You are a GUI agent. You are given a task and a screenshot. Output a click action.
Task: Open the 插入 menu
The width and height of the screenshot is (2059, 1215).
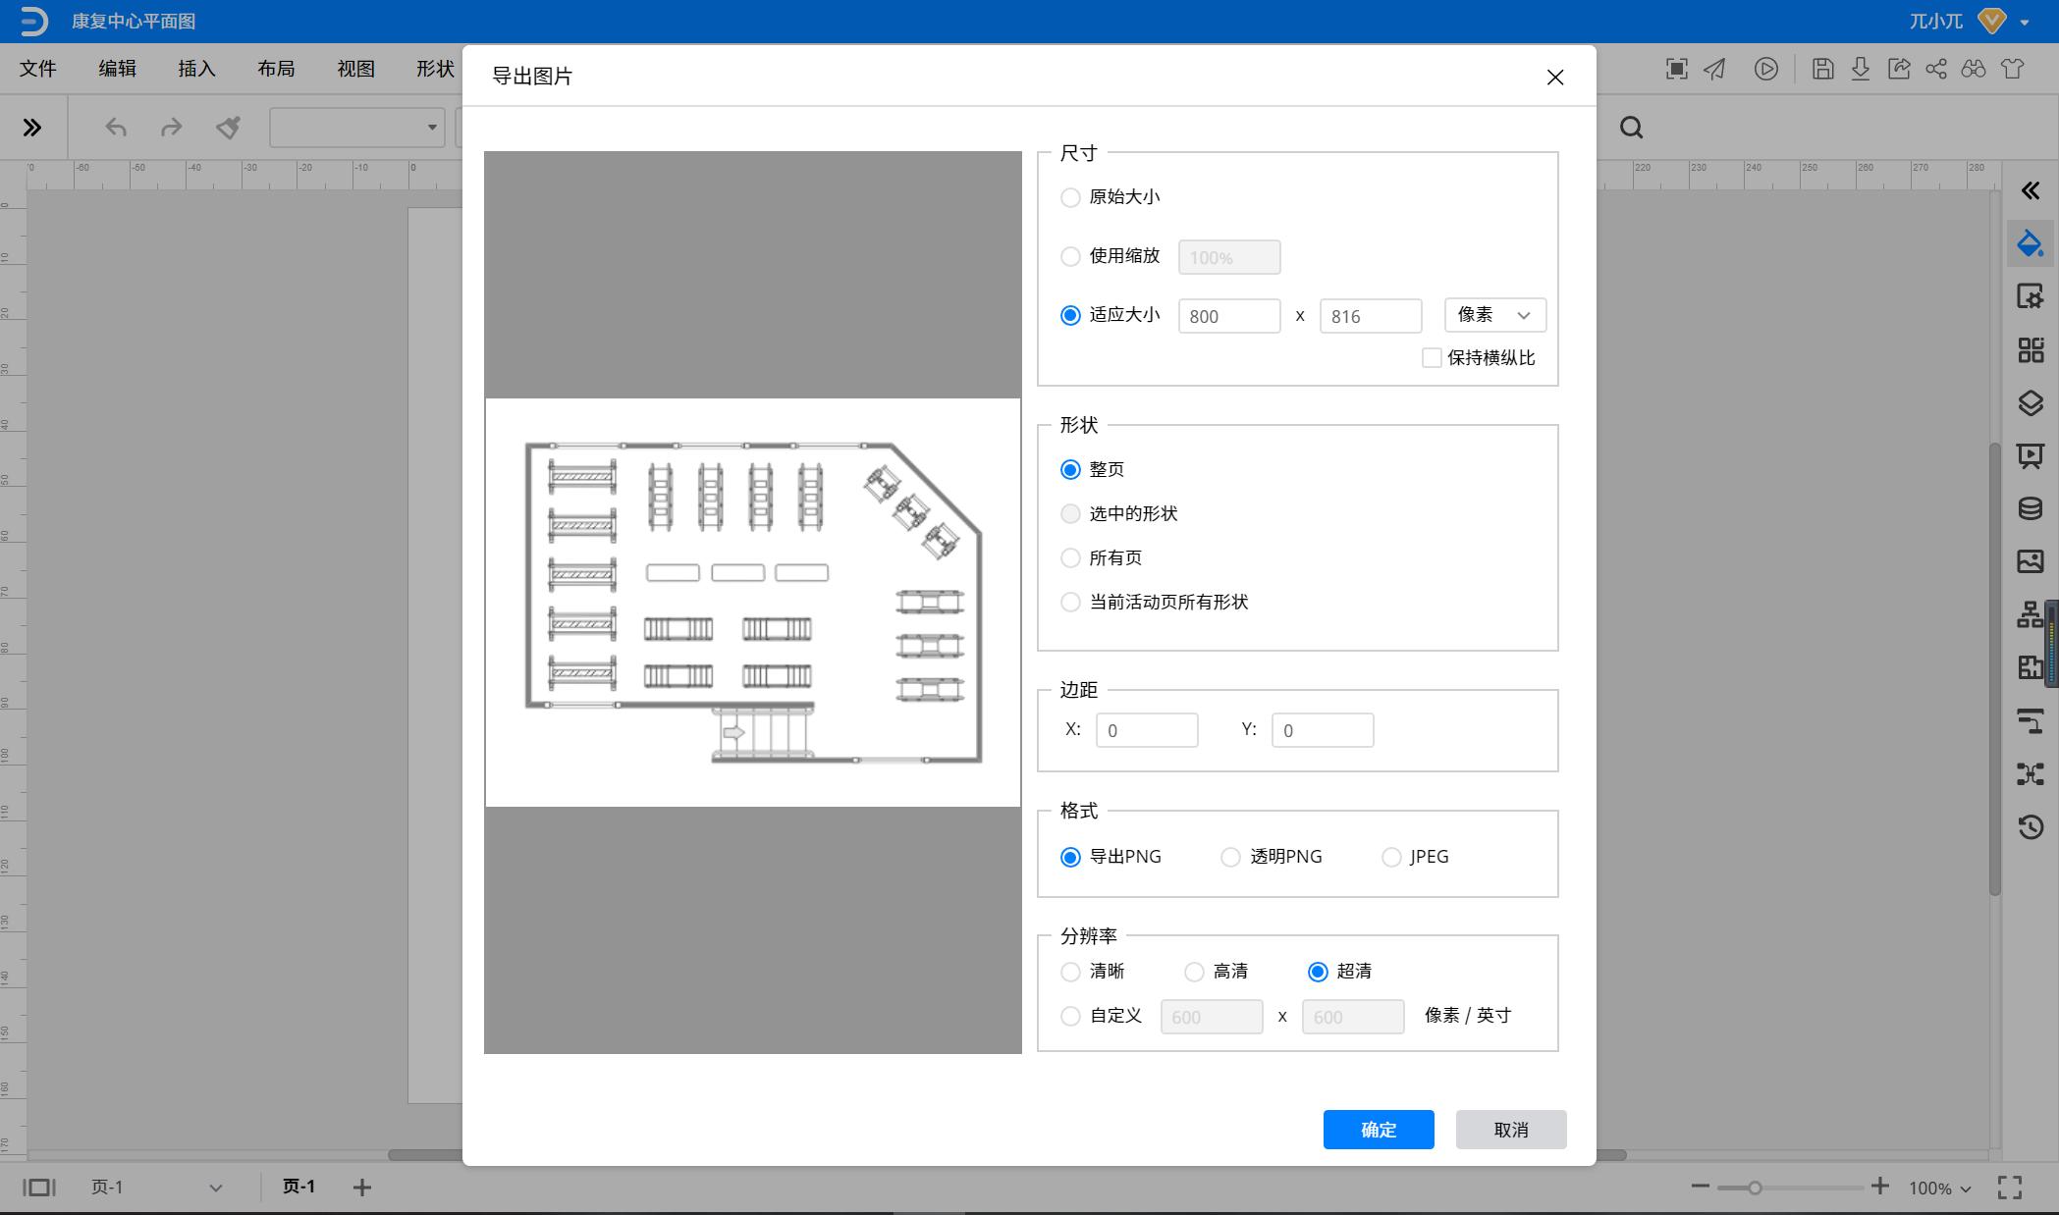[195, 69]
